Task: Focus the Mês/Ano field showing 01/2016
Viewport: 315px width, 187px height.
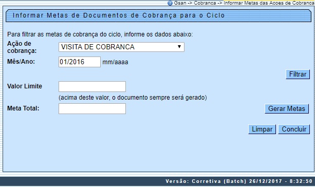Action: (80, 62)
